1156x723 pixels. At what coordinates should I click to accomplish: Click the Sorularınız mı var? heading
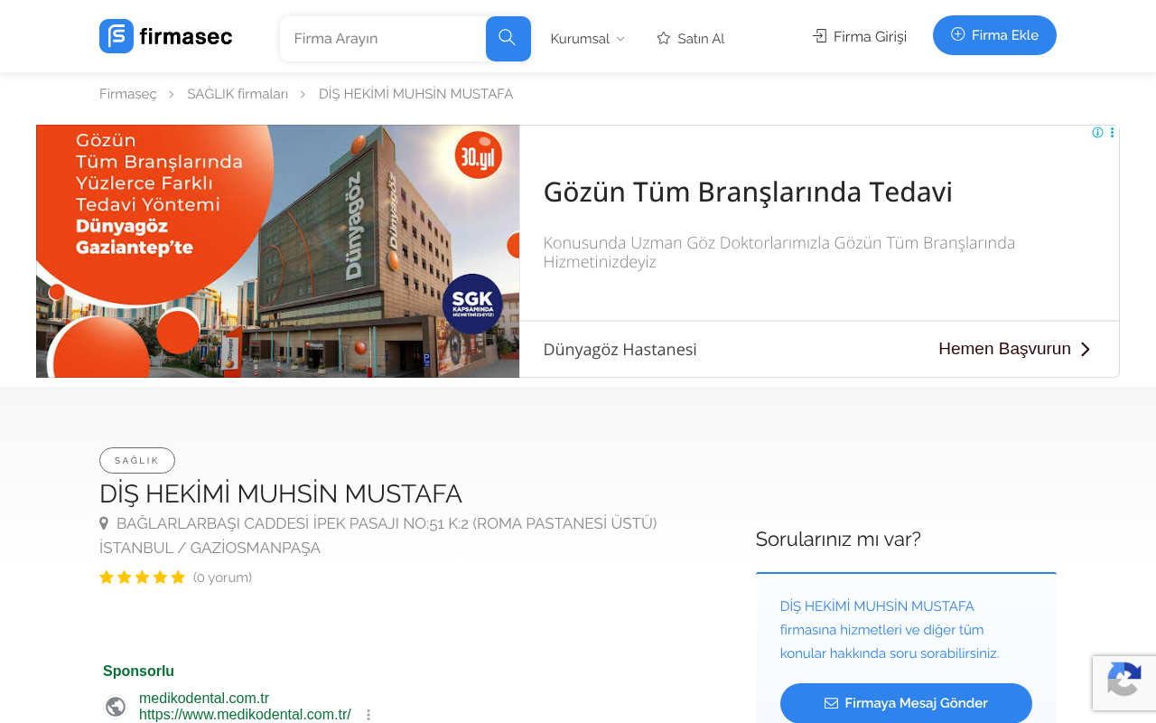tap(838, 540)
